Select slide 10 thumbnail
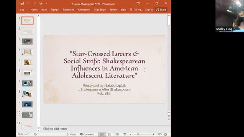This screenshot has width=244, height=137. tap(27, 115)
